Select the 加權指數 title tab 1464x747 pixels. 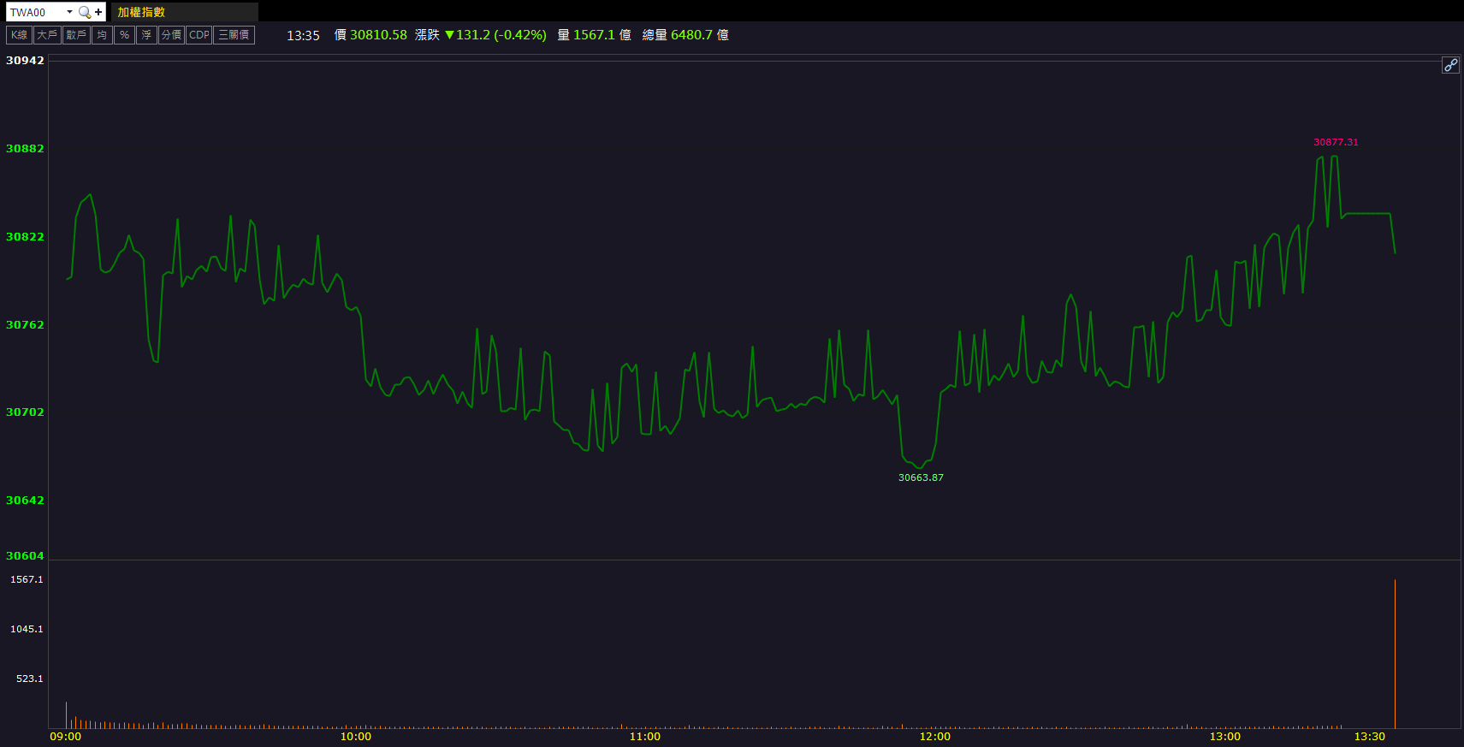(141, 12)
